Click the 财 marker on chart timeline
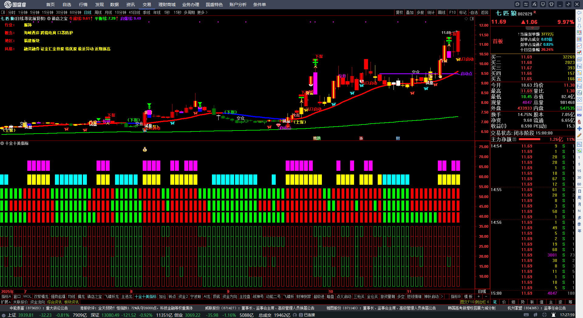This screenshot has width=583, height=318. coord(398,138)
